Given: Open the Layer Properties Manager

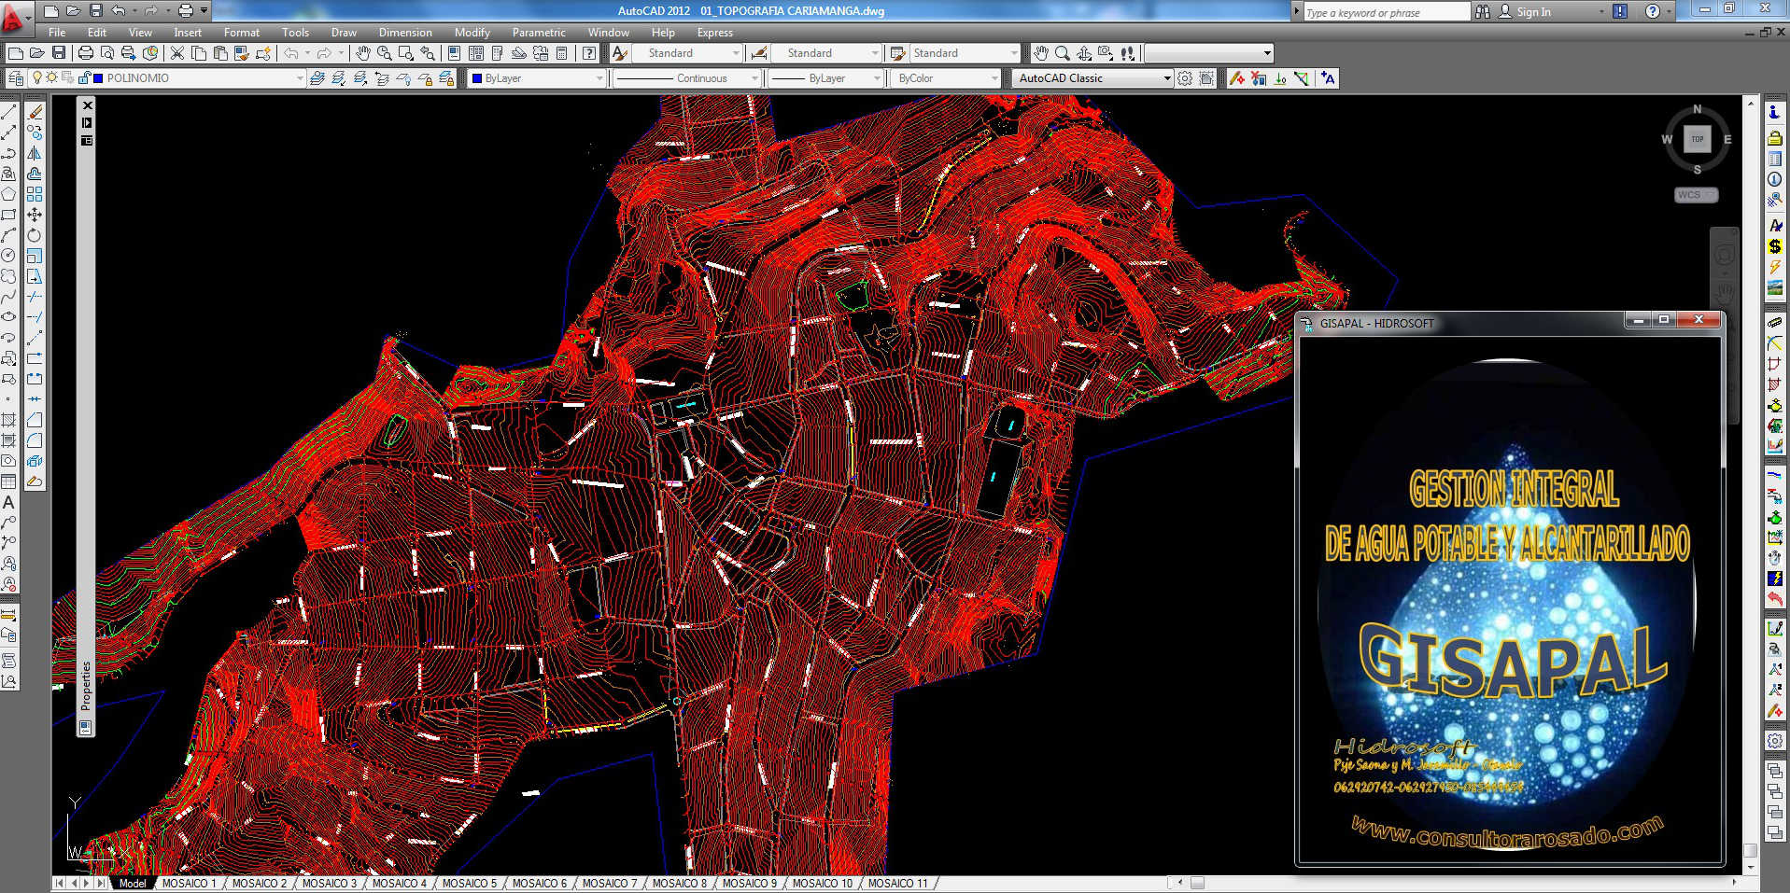Looking at the screenshot, I should click(16, 78).
